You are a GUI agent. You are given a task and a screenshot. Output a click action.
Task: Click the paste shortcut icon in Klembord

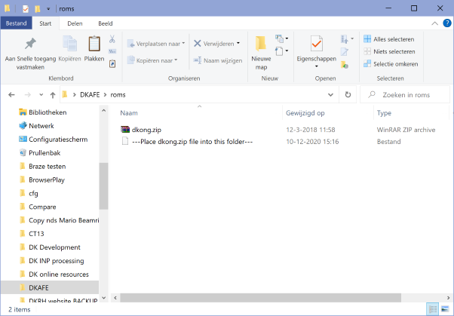pos(112,63)
